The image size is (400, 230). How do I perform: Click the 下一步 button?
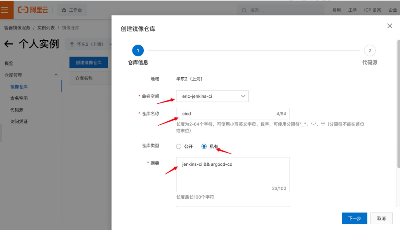[354, 218]
